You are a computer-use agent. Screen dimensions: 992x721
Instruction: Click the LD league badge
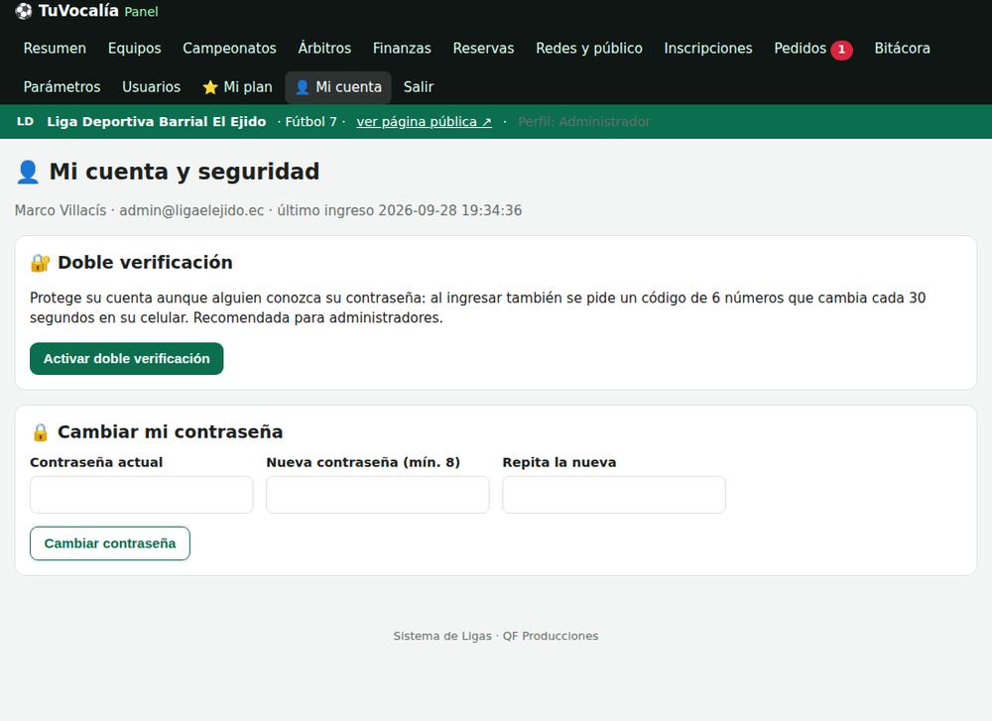tap(26, 121)
